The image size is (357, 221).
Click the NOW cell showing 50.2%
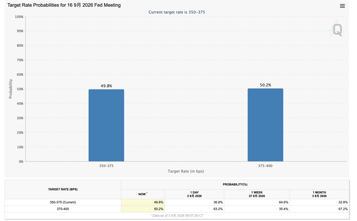coord(143,209)
